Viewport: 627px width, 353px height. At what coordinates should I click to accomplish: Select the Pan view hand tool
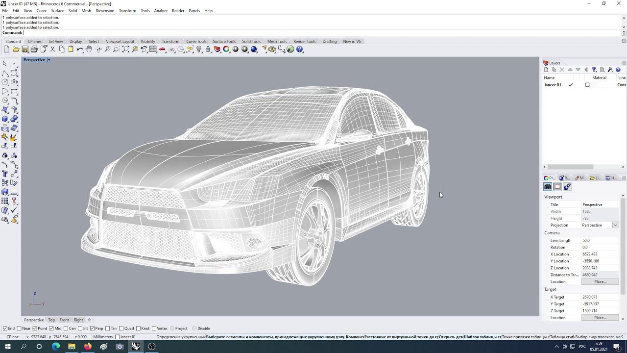coord(89,50)
